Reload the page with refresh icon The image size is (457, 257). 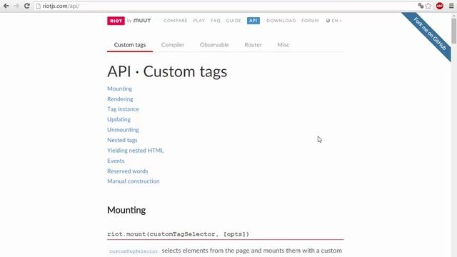[27, 6]
